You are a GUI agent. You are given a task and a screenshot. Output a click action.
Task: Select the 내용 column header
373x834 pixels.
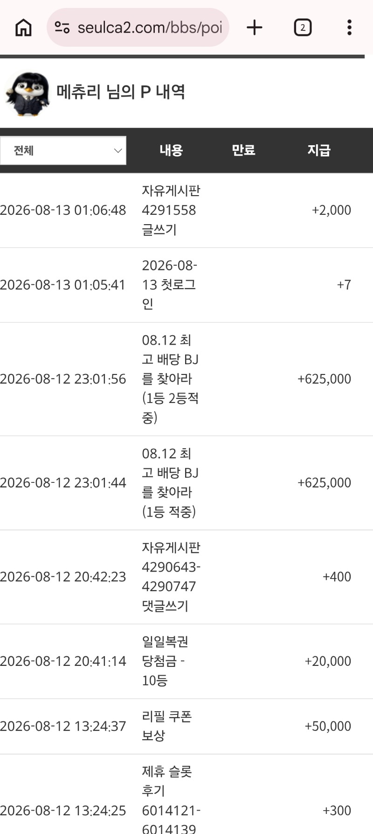point(171,150)
